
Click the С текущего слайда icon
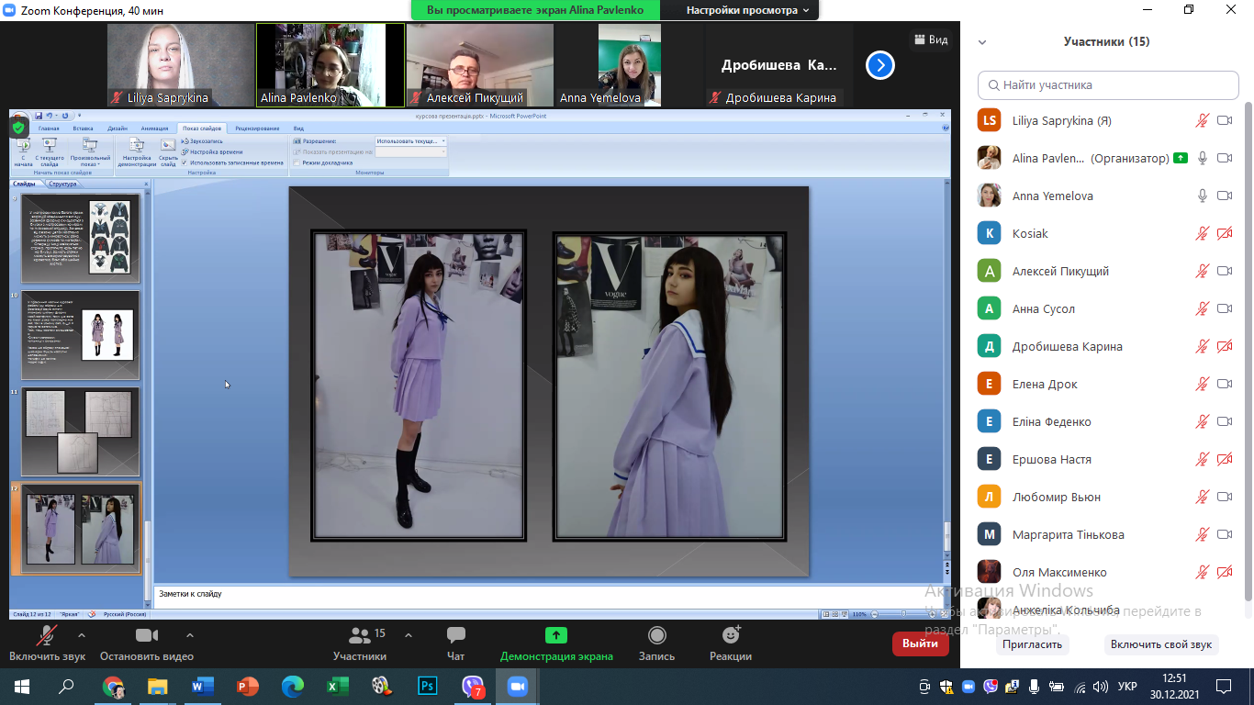point(50,145)
